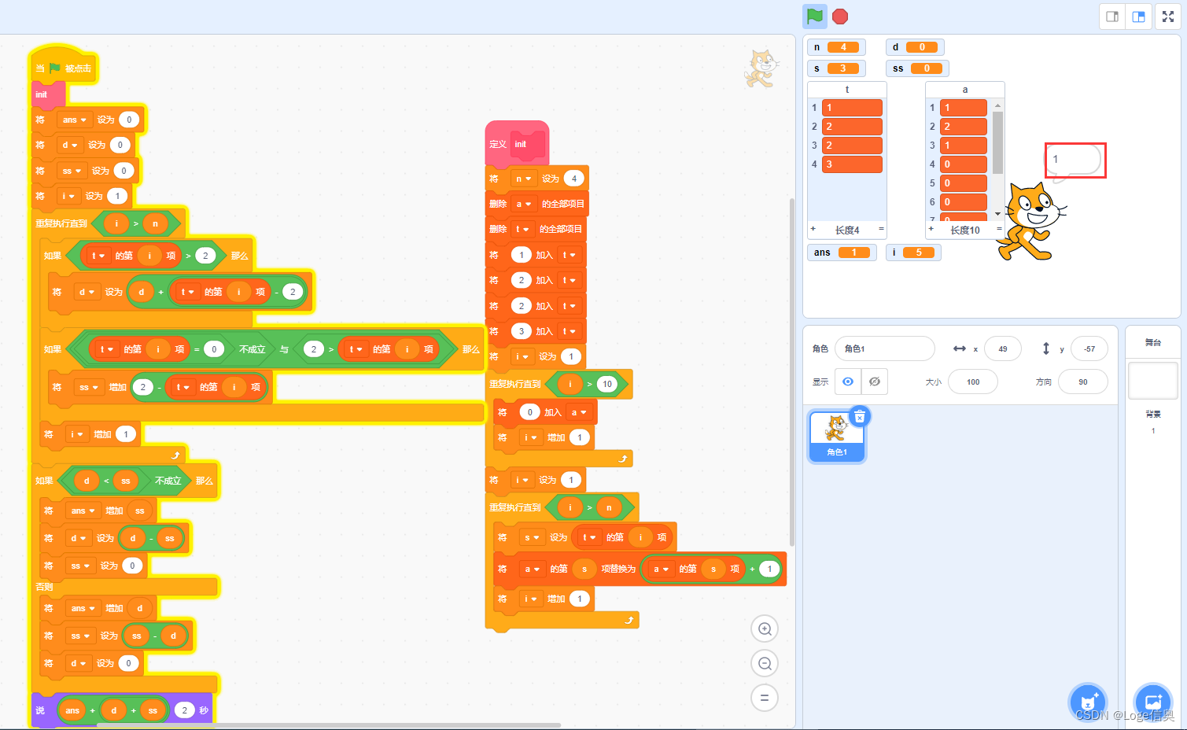1187x730 pixels.
Task: Open 'a' list dropdown in replace item block
Action: point(531,569)
